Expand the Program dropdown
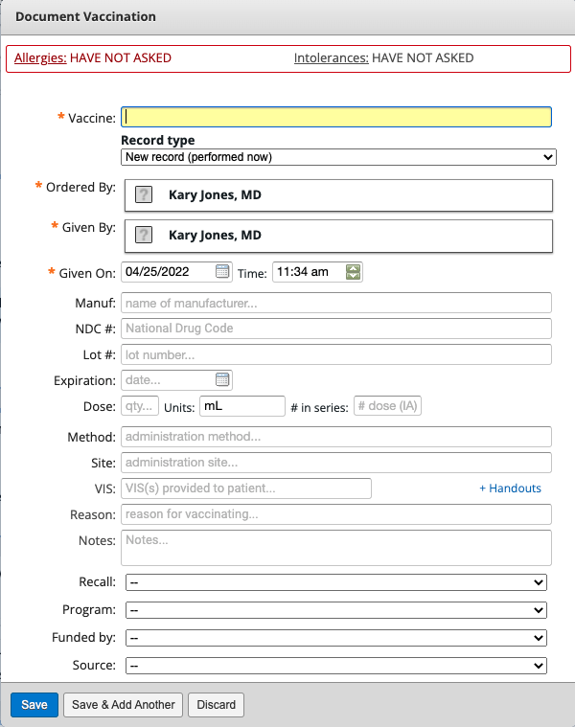Screen dimensions: 575x727 coord(336,610)
